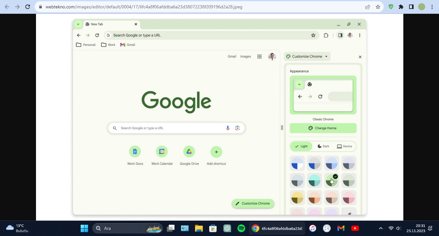Click the Gmail link beside Images
Screen dimensions: 439x236
click(x=232, y=57)
